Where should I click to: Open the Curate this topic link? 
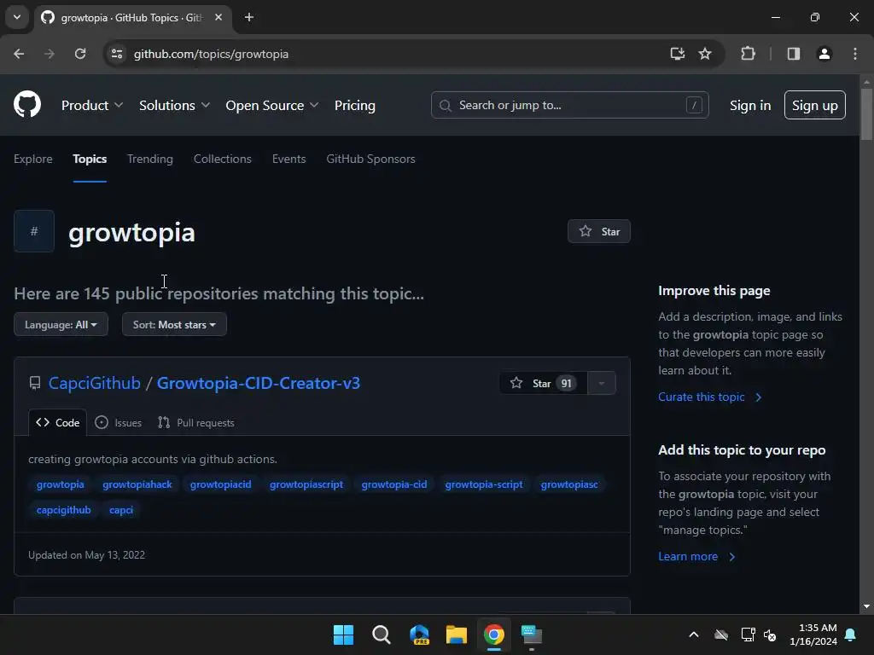[709, 397]
